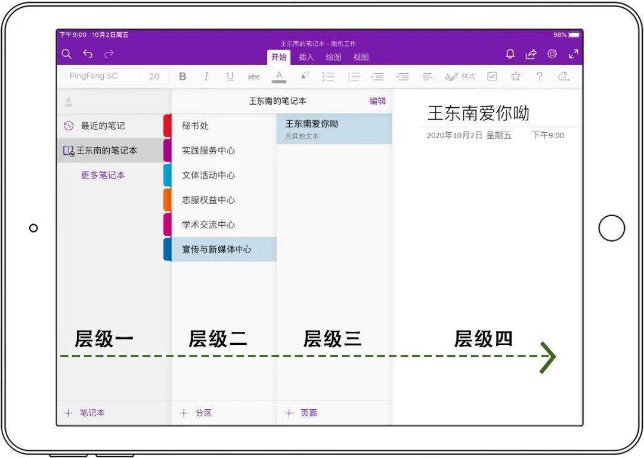
Task: Tap the page time 下午9:00
Action: click(x=548, y=135)
